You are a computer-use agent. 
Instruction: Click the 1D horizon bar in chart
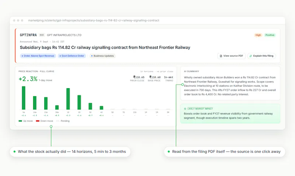click(68, 99)
